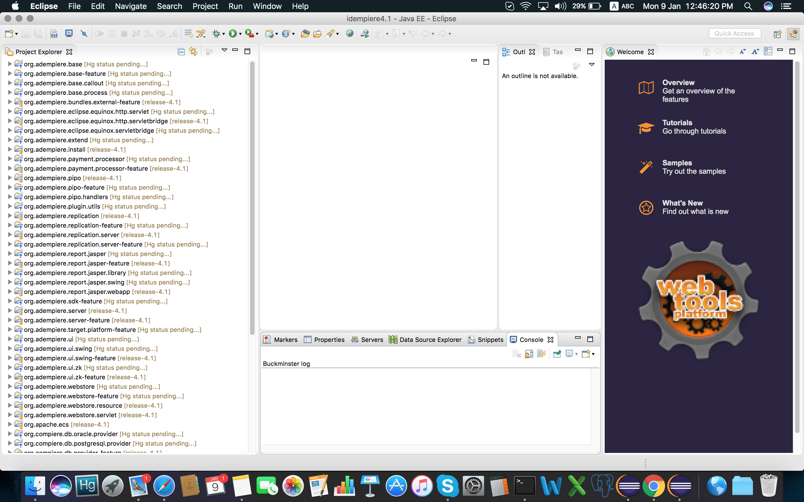804x502 pixels.
Task: Click the Debug bug icon
Action: (x=216, y=33)
